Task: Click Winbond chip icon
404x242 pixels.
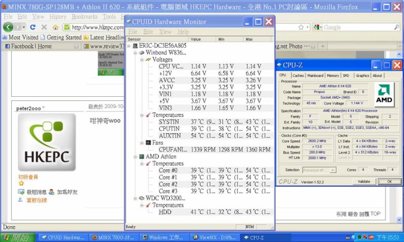Action: (141, 53)
